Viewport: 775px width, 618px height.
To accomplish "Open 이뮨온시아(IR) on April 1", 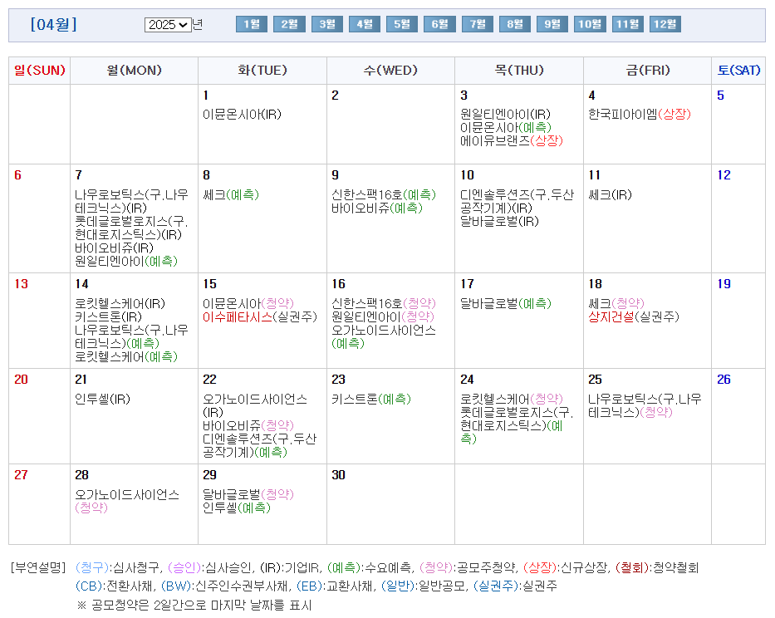I will (x=243, y=114).
